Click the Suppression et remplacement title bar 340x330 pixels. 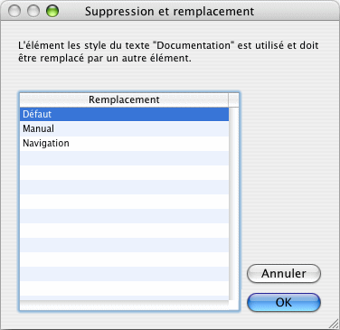point(169,12)
